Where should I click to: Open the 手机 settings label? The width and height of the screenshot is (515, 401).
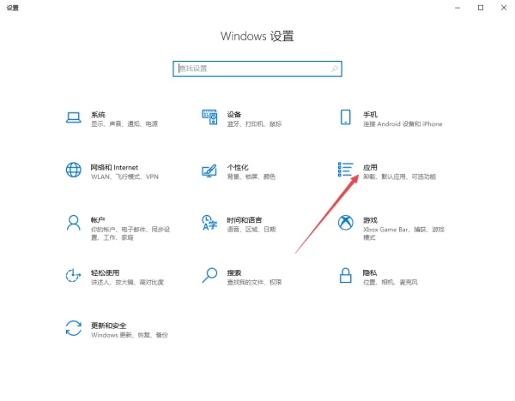(370, 115)
